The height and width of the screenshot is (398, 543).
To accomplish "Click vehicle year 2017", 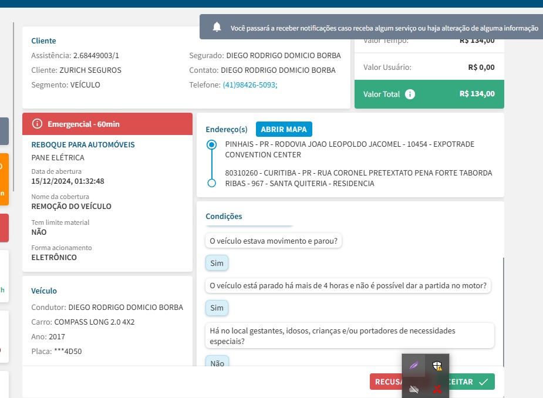I will 57,337.
